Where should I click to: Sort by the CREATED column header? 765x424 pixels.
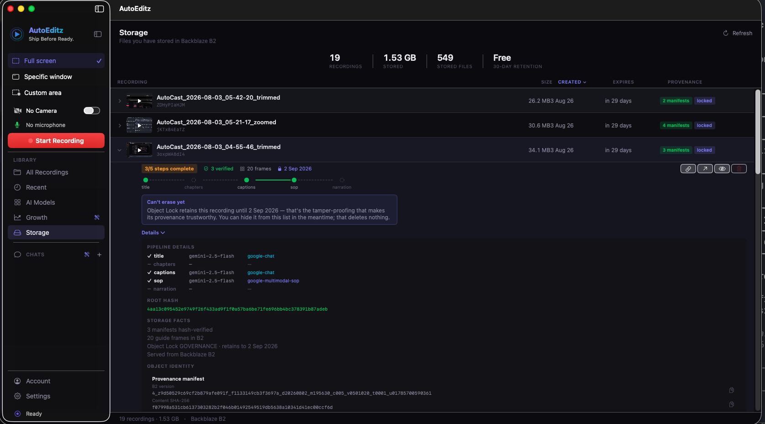click(x=572, y=82)
